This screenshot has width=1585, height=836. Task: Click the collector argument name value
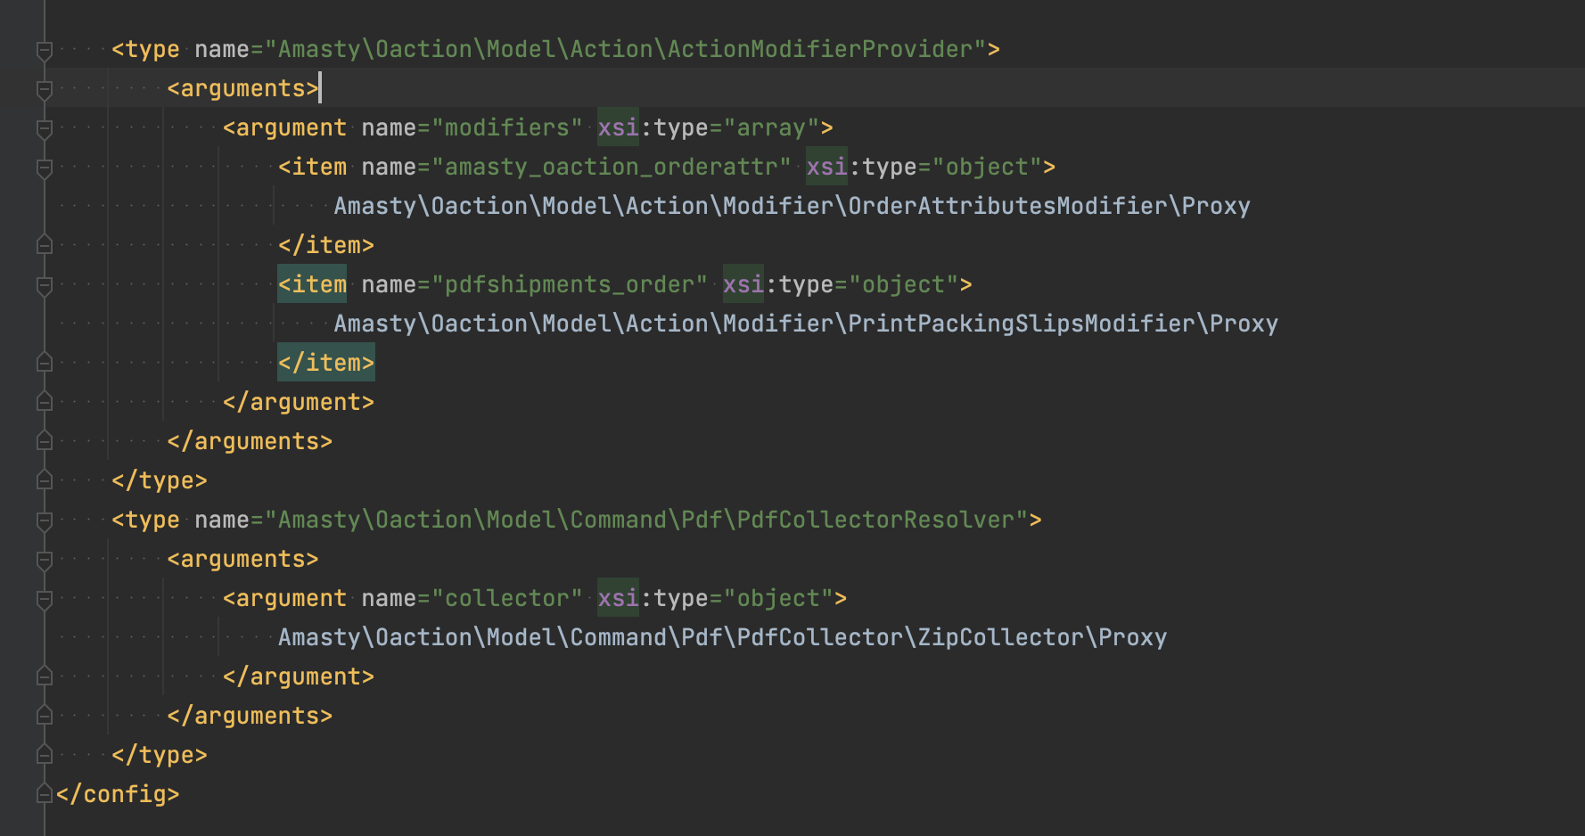pyautogui.click(x=506, y=598)
